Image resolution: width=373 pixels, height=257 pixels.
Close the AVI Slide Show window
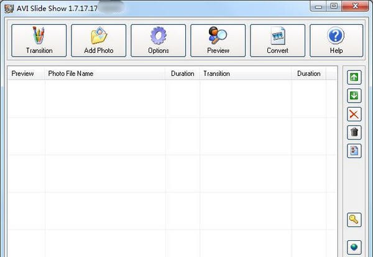pyautogui.click(x=356, y=6)
